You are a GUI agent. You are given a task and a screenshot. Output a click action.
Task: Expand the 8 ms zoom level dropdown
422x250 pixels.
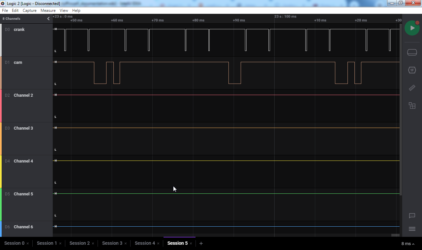point(408,244)
